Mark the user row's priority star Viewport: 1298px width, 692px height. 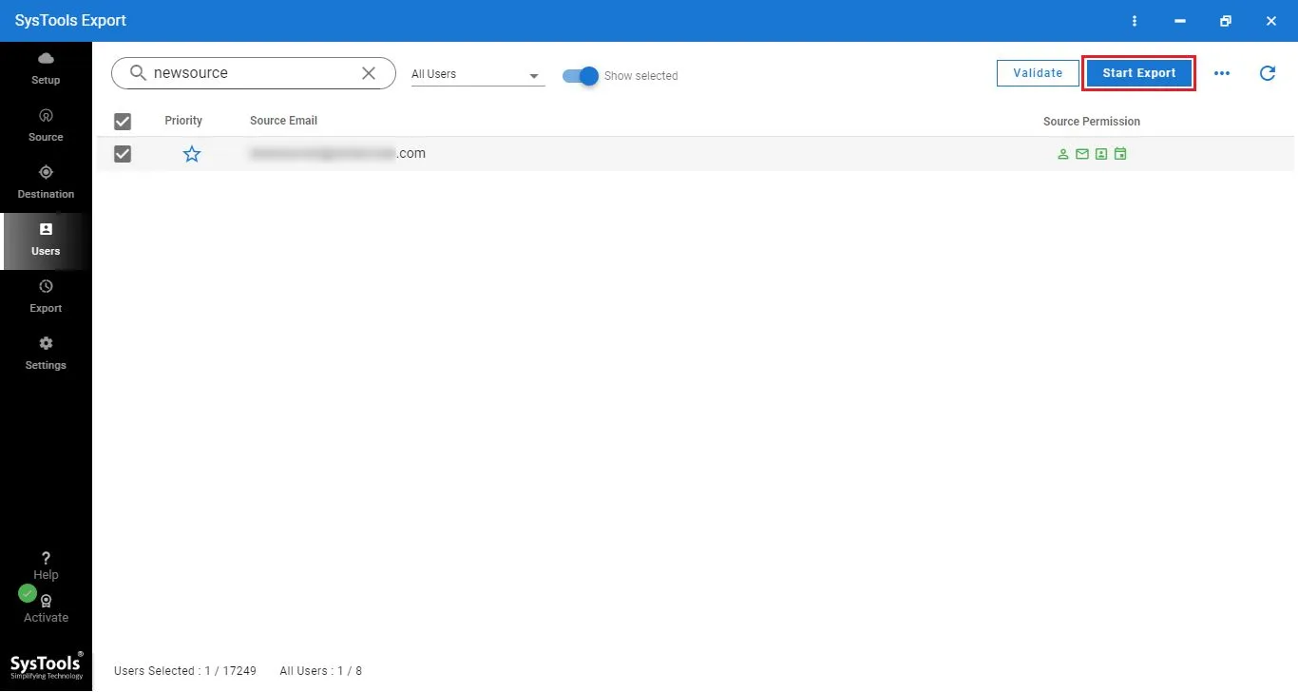pyautogui.click(x=192, y=154)
